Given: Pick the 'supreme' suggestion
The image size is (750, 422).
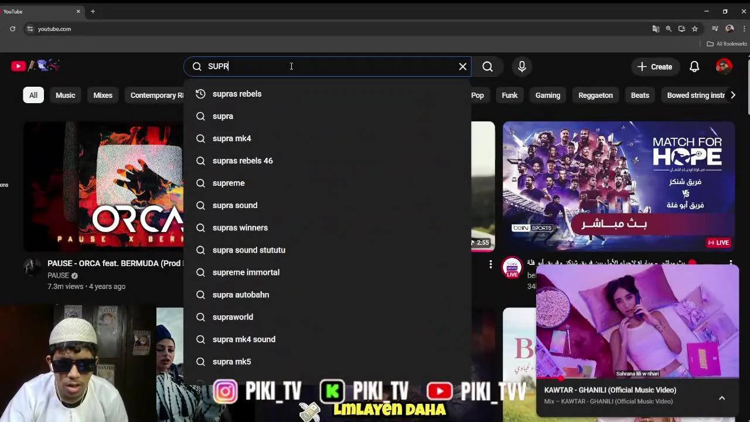Looking at the screenshot, I should (328, 183).
